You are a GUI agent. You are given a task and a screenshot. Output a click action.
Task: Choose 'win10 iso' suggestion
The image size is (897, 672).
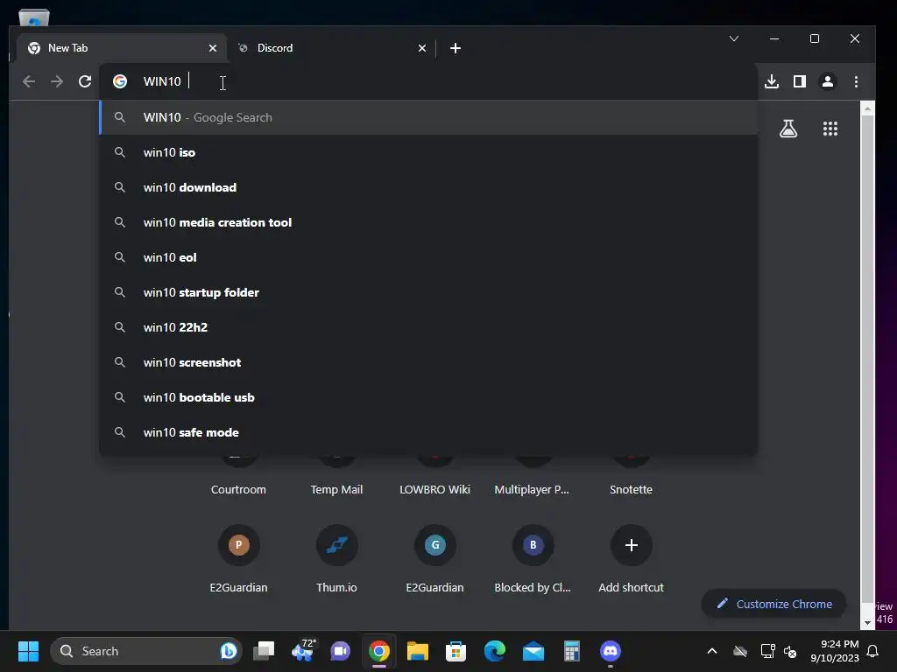(x=427, y=152)
